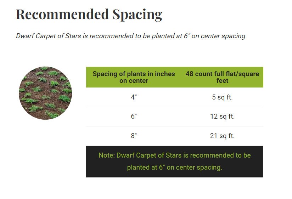Click the 4" spacing cell
The image size is (292, 199).
pyautogui.click(x=134, y=97)
